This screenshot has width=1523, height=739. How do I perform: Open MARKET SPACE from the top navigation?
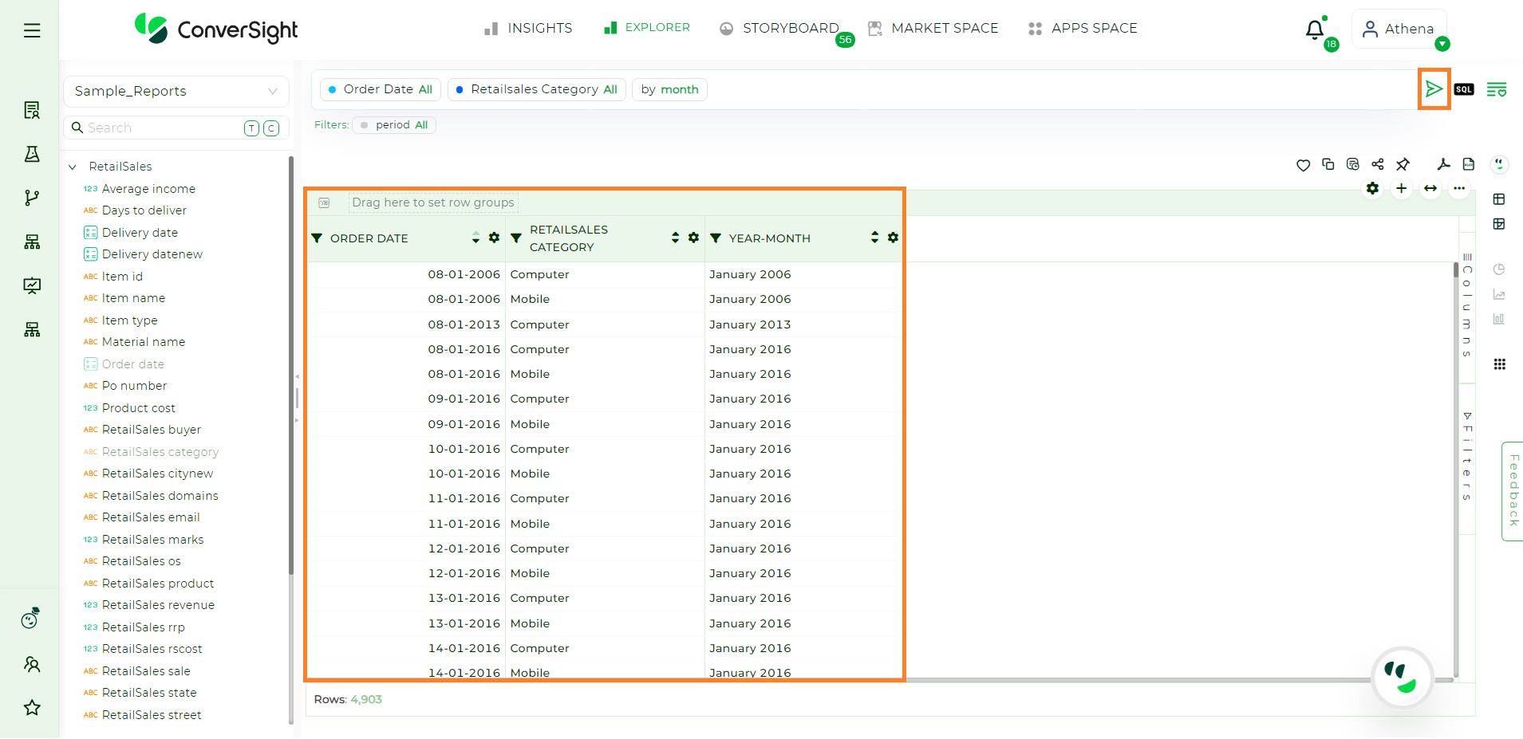tap(945, 28)
